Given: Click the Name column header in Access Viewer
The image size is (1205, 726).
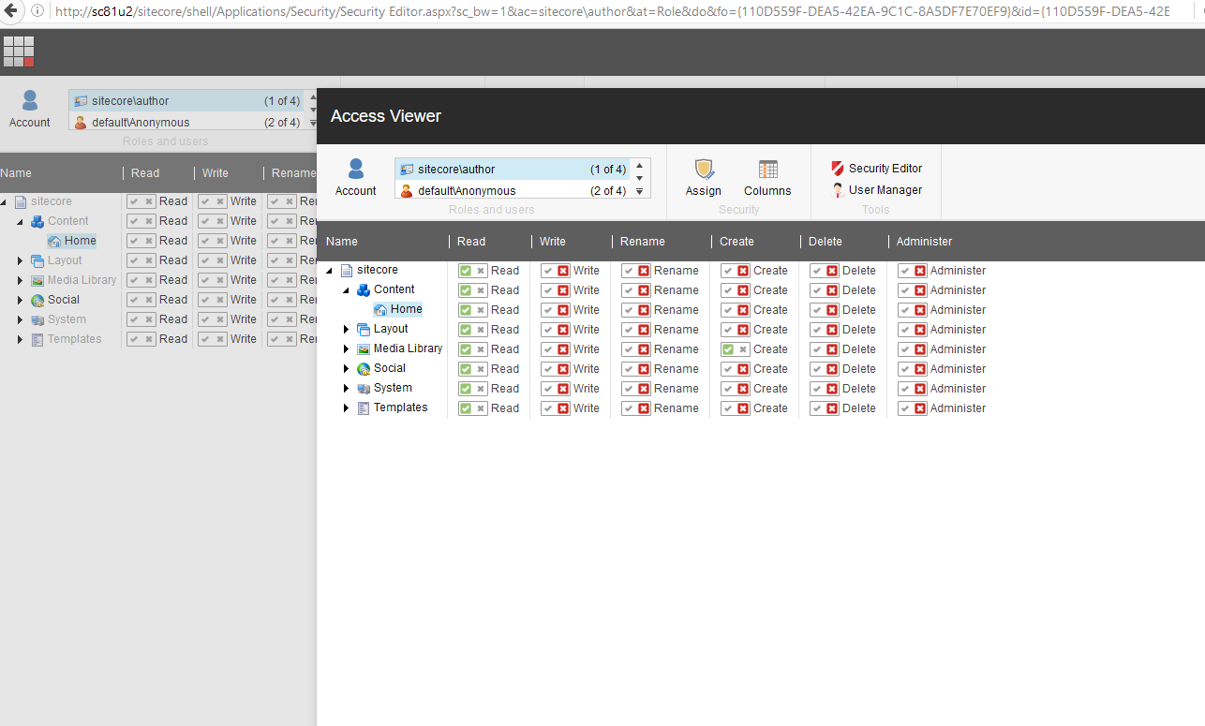Looking at the screenshot, I should 342,242.
